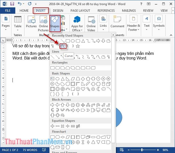Screen dimensions: 175x153
Task: Select the lightning bolt shape
Action: (x=88, y=89)
